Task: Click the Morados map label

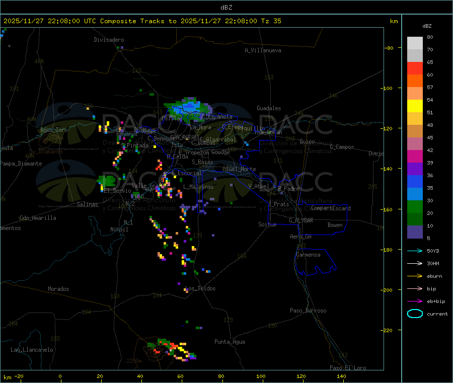Action: pyautogui.click(x=58, y=289)
